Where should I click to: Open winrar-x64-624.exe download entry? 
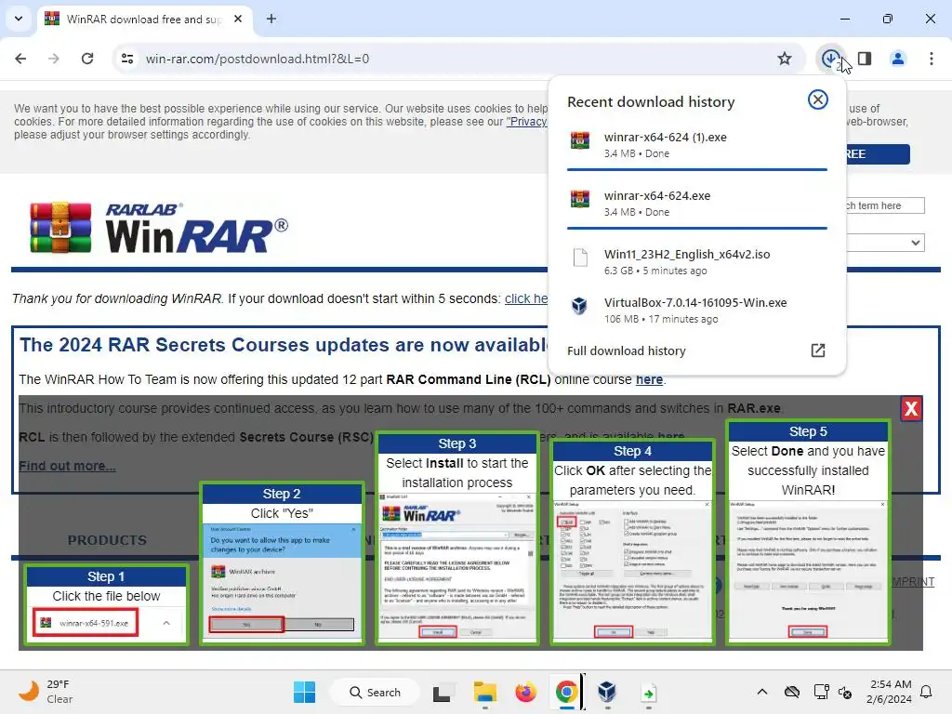pos(697,204)
